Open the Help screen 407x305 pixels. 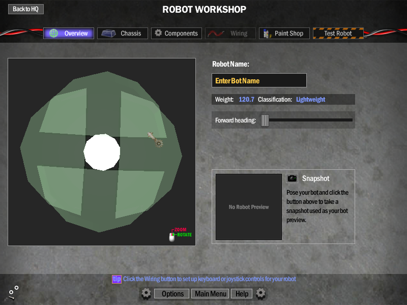(x=242, y=294)
